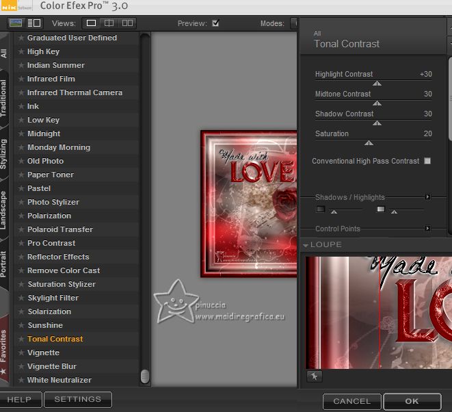Select the single image view icon

click(92, 23)
